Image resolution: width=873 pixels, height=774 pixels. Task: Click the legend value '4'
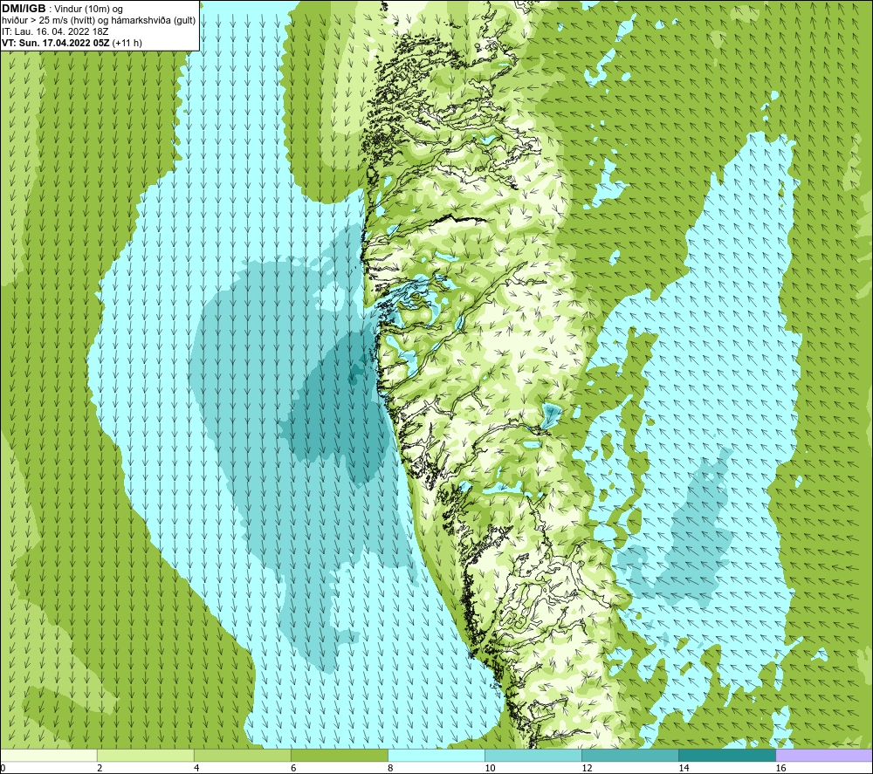click(x=196, y=769)
